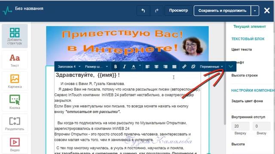Click bold italic text "отписаться от рассылки"
Viewport: 275px width, 154px height.
(x=93, y=112)
